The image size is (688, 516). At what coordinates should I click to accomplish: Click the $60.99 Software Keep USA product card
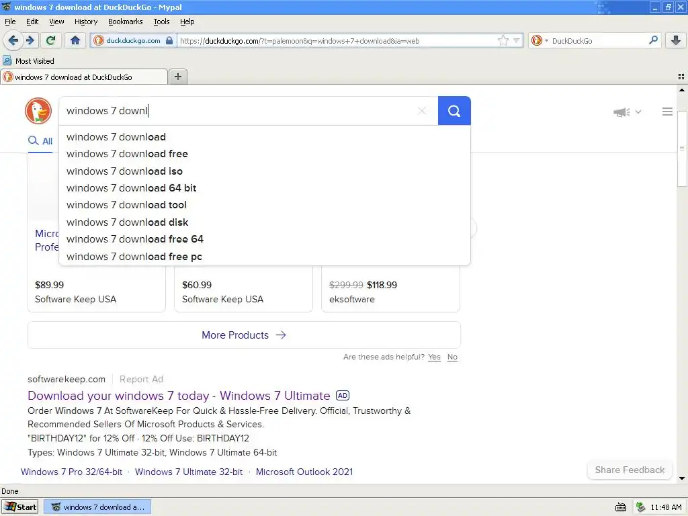(x=243, y=288)
